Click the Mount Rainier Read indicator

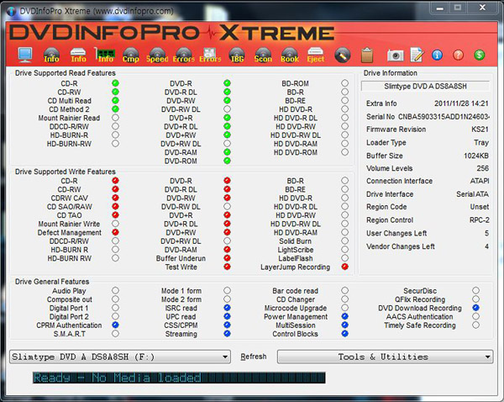point(115,118)
